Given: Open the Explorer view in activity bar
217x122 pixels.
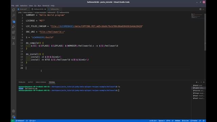Looking at the screenshot, I should point(14,10).
